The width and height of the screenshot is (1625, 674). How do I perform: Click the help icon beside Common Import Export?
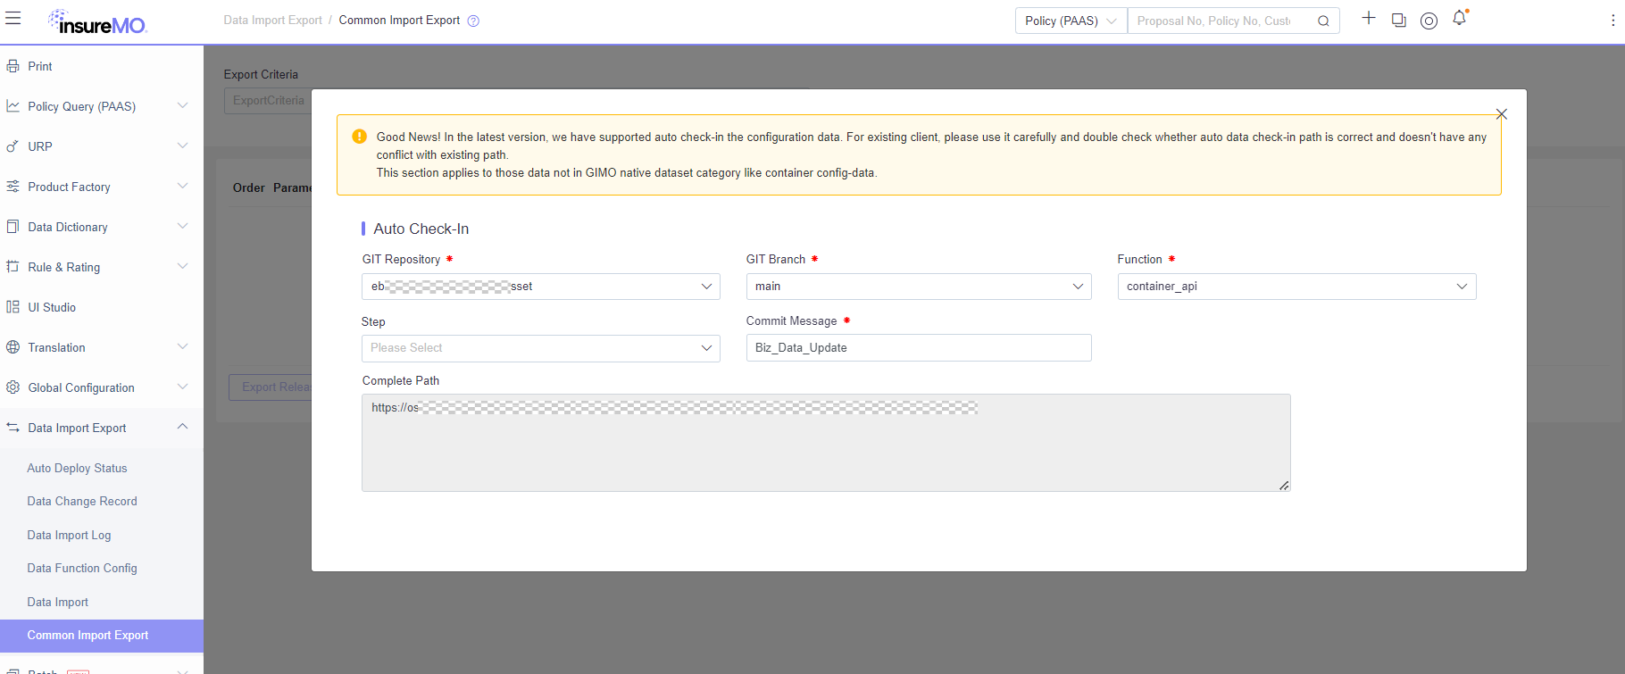click(473, 21)
